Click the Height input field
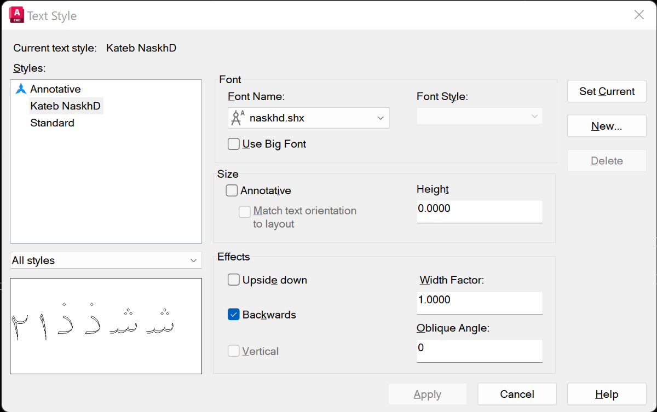This screenshot has height=412, width=657. pos(480,211)
